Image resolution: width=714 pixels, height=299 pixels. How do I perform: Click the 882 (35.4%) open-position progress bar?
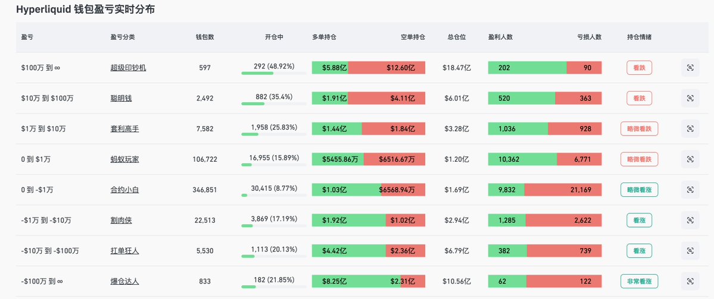coord(274,103)
